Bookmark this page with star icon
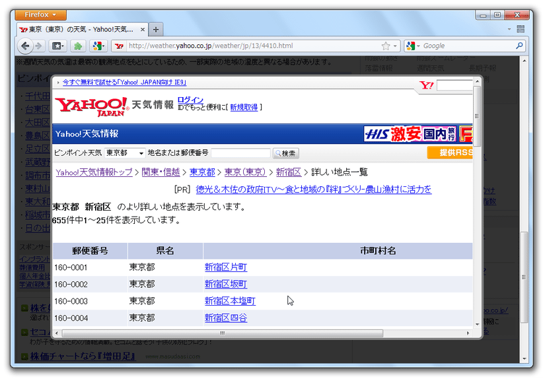 tap(385, 46)
